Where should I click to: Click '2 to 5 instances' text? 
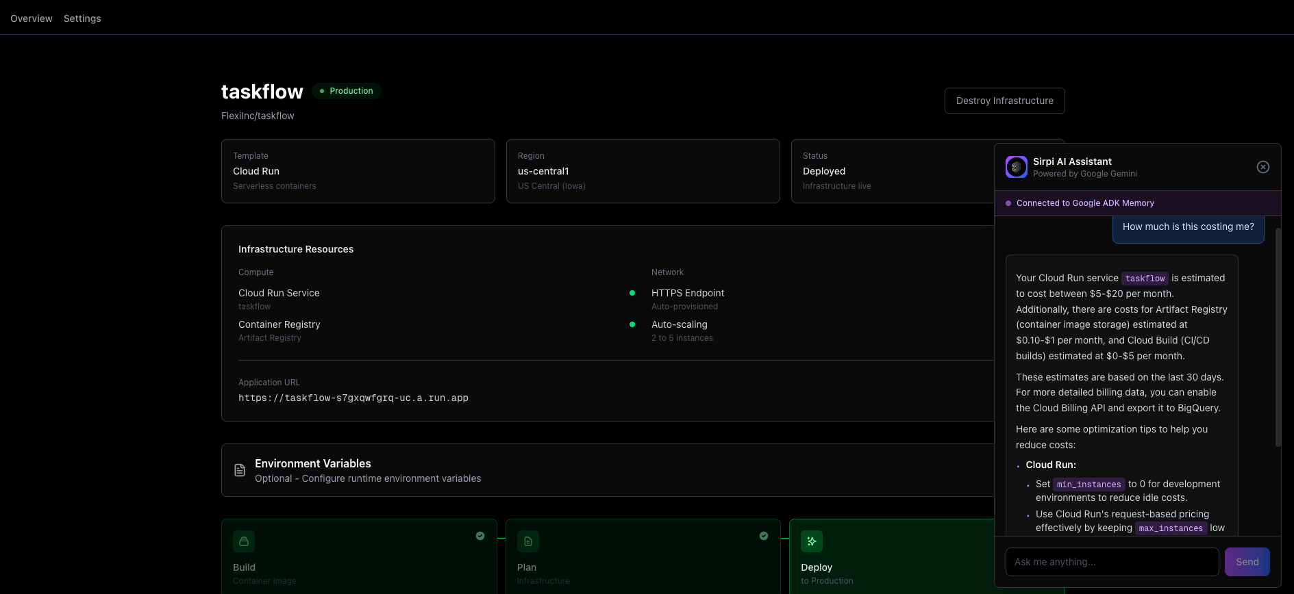point(682,338)
